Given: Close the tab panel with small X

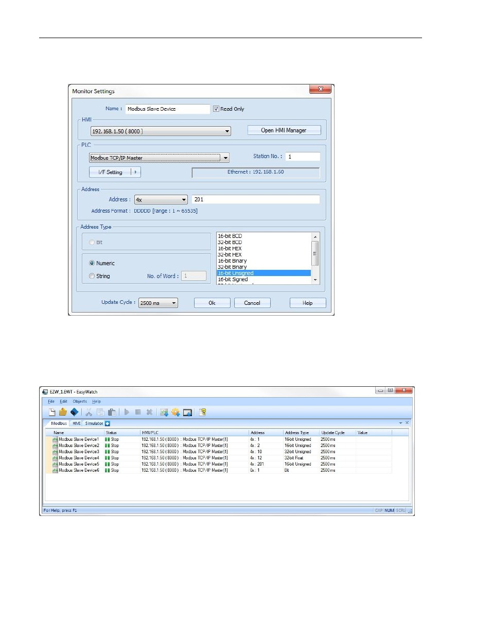Looking at the screenshot, I should (x=407, y=423).
